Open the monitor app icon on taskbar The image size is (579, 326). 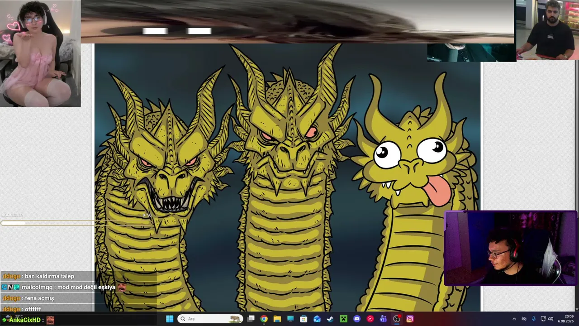(x=290, y=319)
